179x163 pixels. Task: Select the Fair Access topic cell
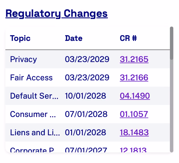pos(31,77)
